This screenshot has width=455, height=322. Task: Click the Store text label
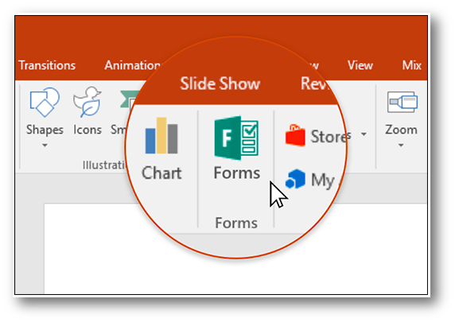point(329,136)
